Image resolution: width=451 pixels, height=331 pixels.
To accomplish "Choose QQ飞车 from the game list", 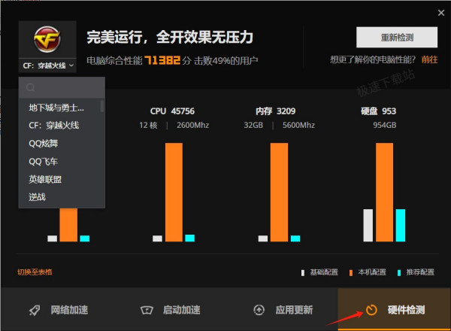I will 43,162.
